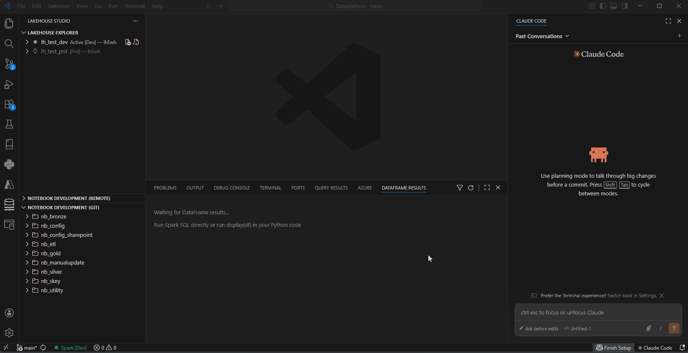Screen dimensions: 688x353
Task: Click the filter icon in DataFrame Results
Action: [460, 188]
